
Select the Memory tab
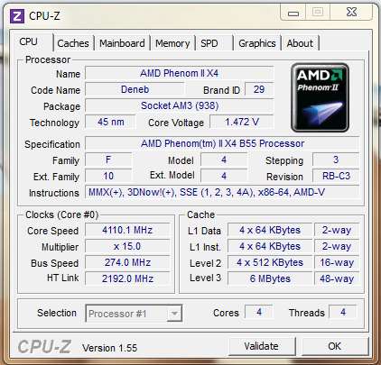[x=172, y=43]
